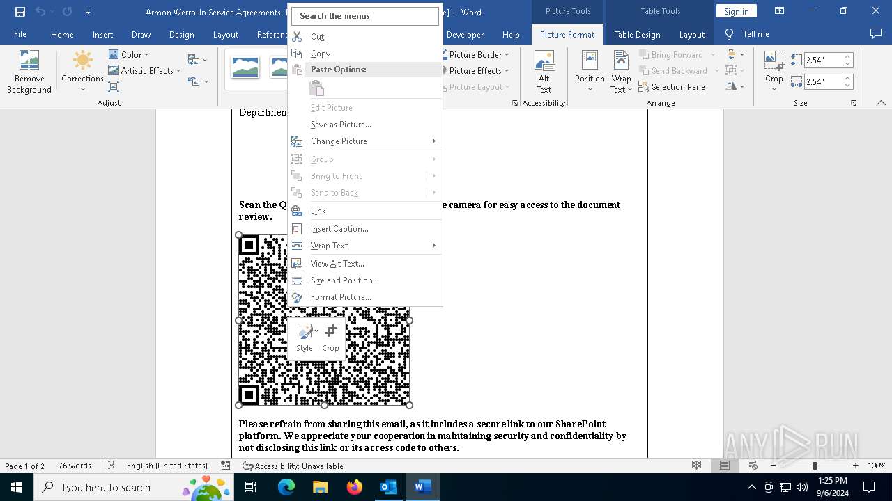The width and height of the screenshot is (892, 501).
Task: Collapse the ribbon
Action: tap(881, 103)
